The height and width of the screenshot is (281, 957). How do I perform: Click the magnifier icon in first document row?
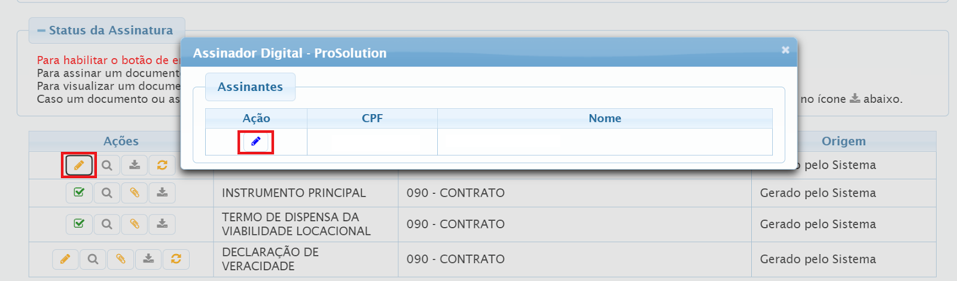pyautogui.click(x=106, y=165)
